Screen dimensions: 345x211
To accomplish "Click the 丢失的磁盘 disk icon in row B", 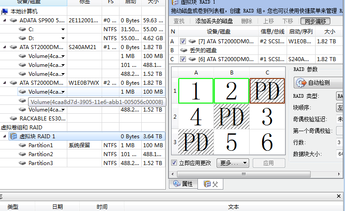I will tap(183, 50).
